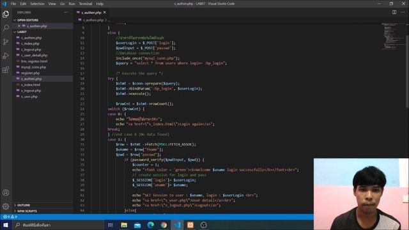Open Task View from the taskbar

(x=111, y=225)
